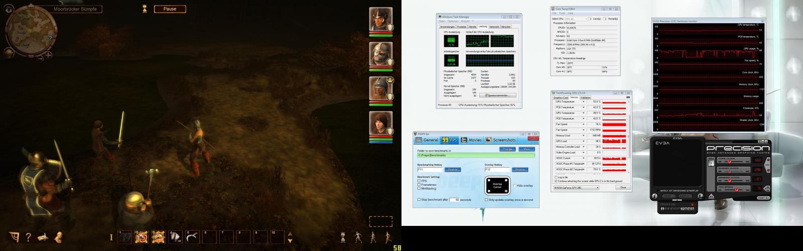Adjust the Core Clock slider in EVGA Precision
The height and width of the screenshot is (251, 803).
point(729,161)
